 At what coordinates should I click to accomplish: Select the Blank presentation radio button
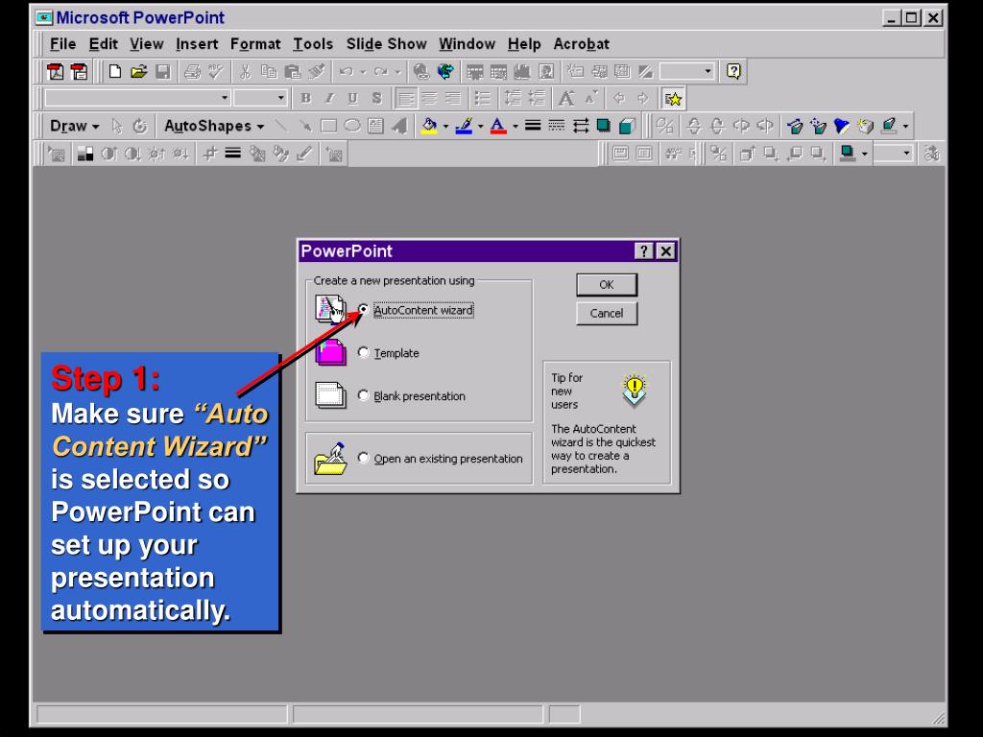[364, 395]
